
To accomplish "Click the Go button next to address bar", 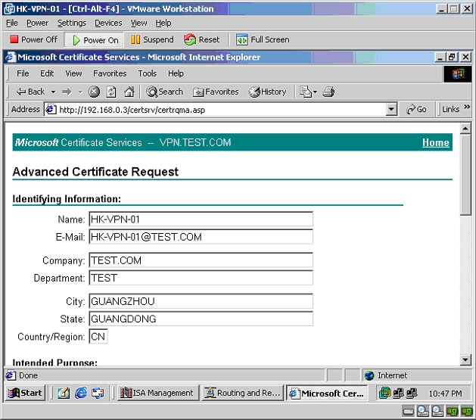I will click(417, 110).
